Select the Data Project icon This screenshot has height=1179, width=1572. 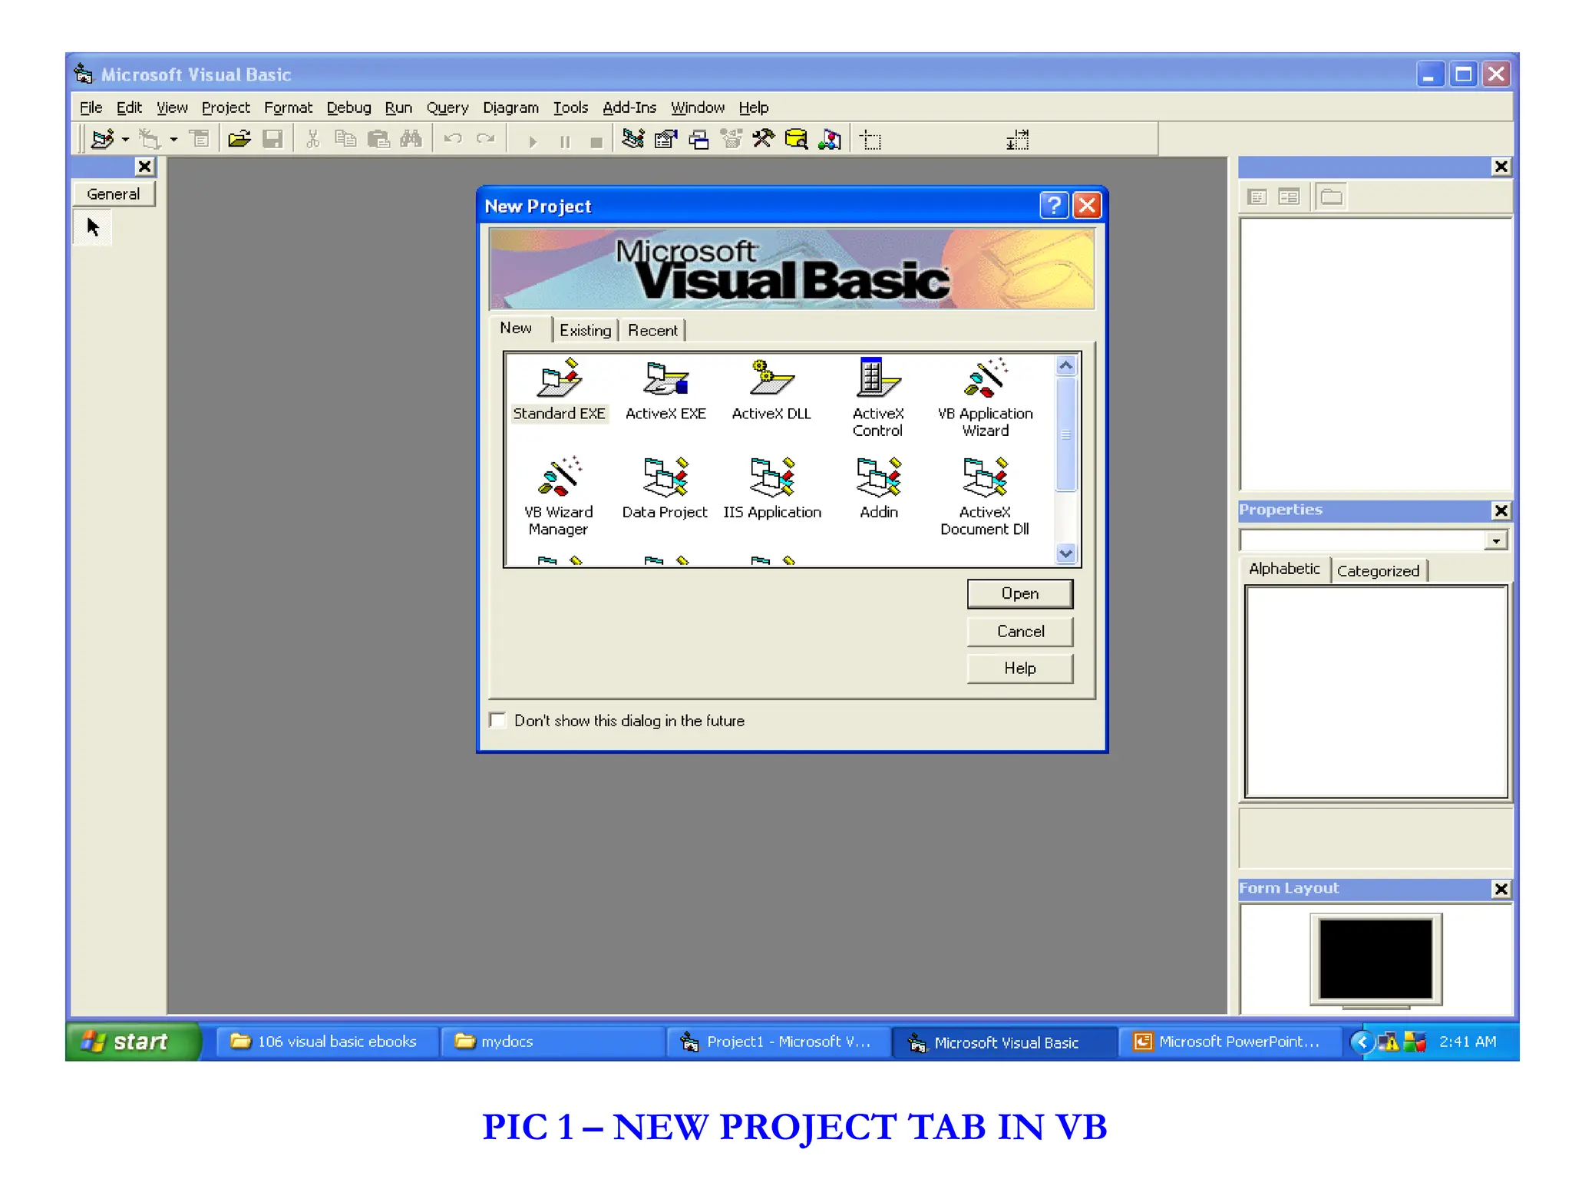click(x=665, y=477)
